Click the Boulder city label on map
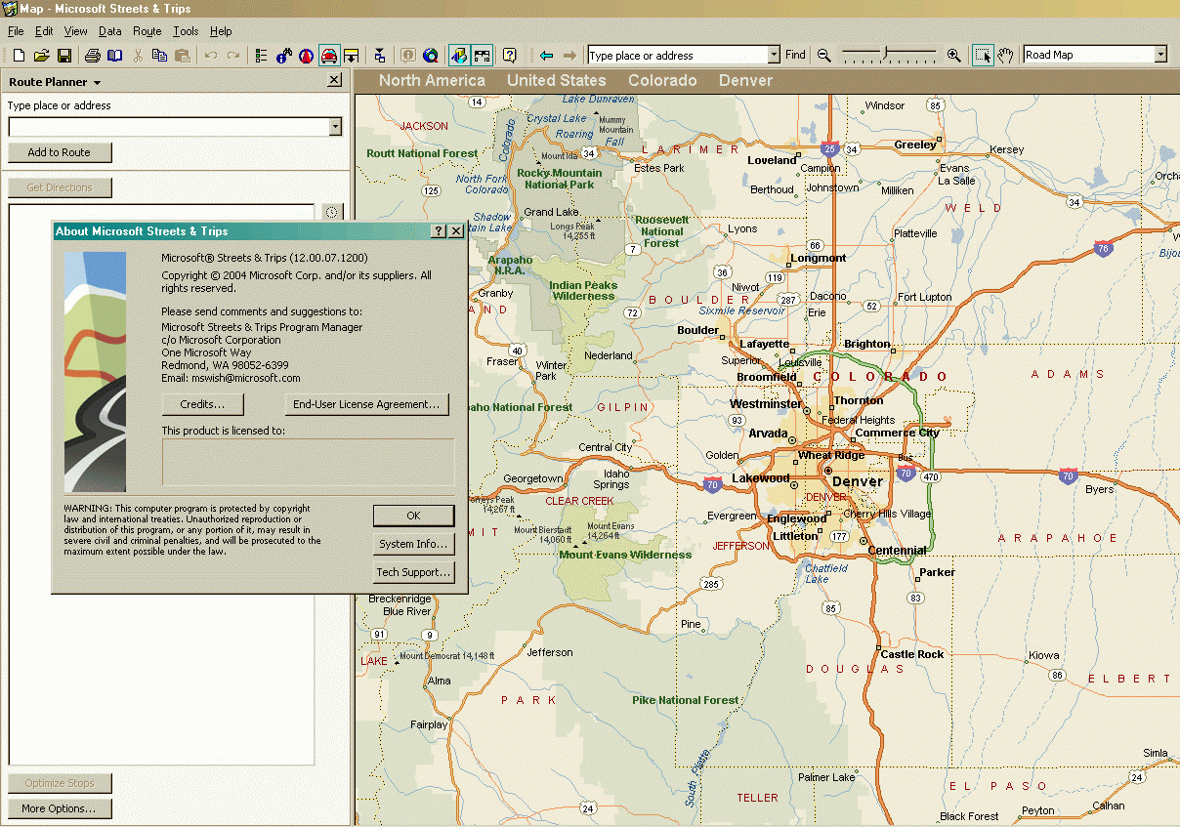The image size is (1180, 827). click(x=697, y=330)
